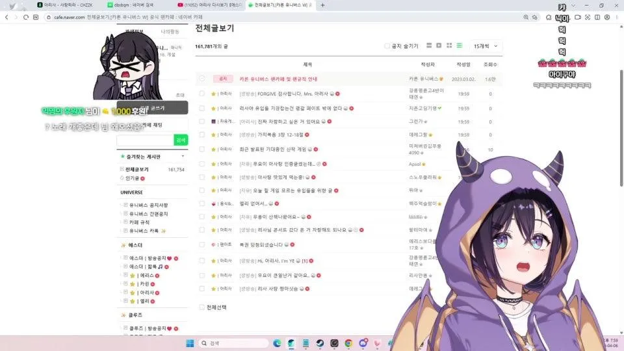Reload the page with the refresh icon
This screenshot has width=624, height=351.
[x=26, y=17]
